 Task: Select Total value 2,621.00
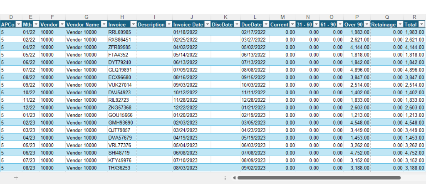[414, 39]
